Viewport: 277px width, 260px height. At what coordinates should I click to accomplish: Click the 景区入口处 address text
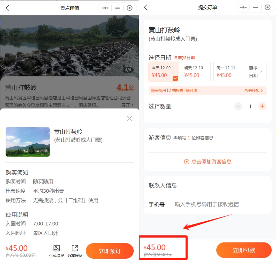46,233
